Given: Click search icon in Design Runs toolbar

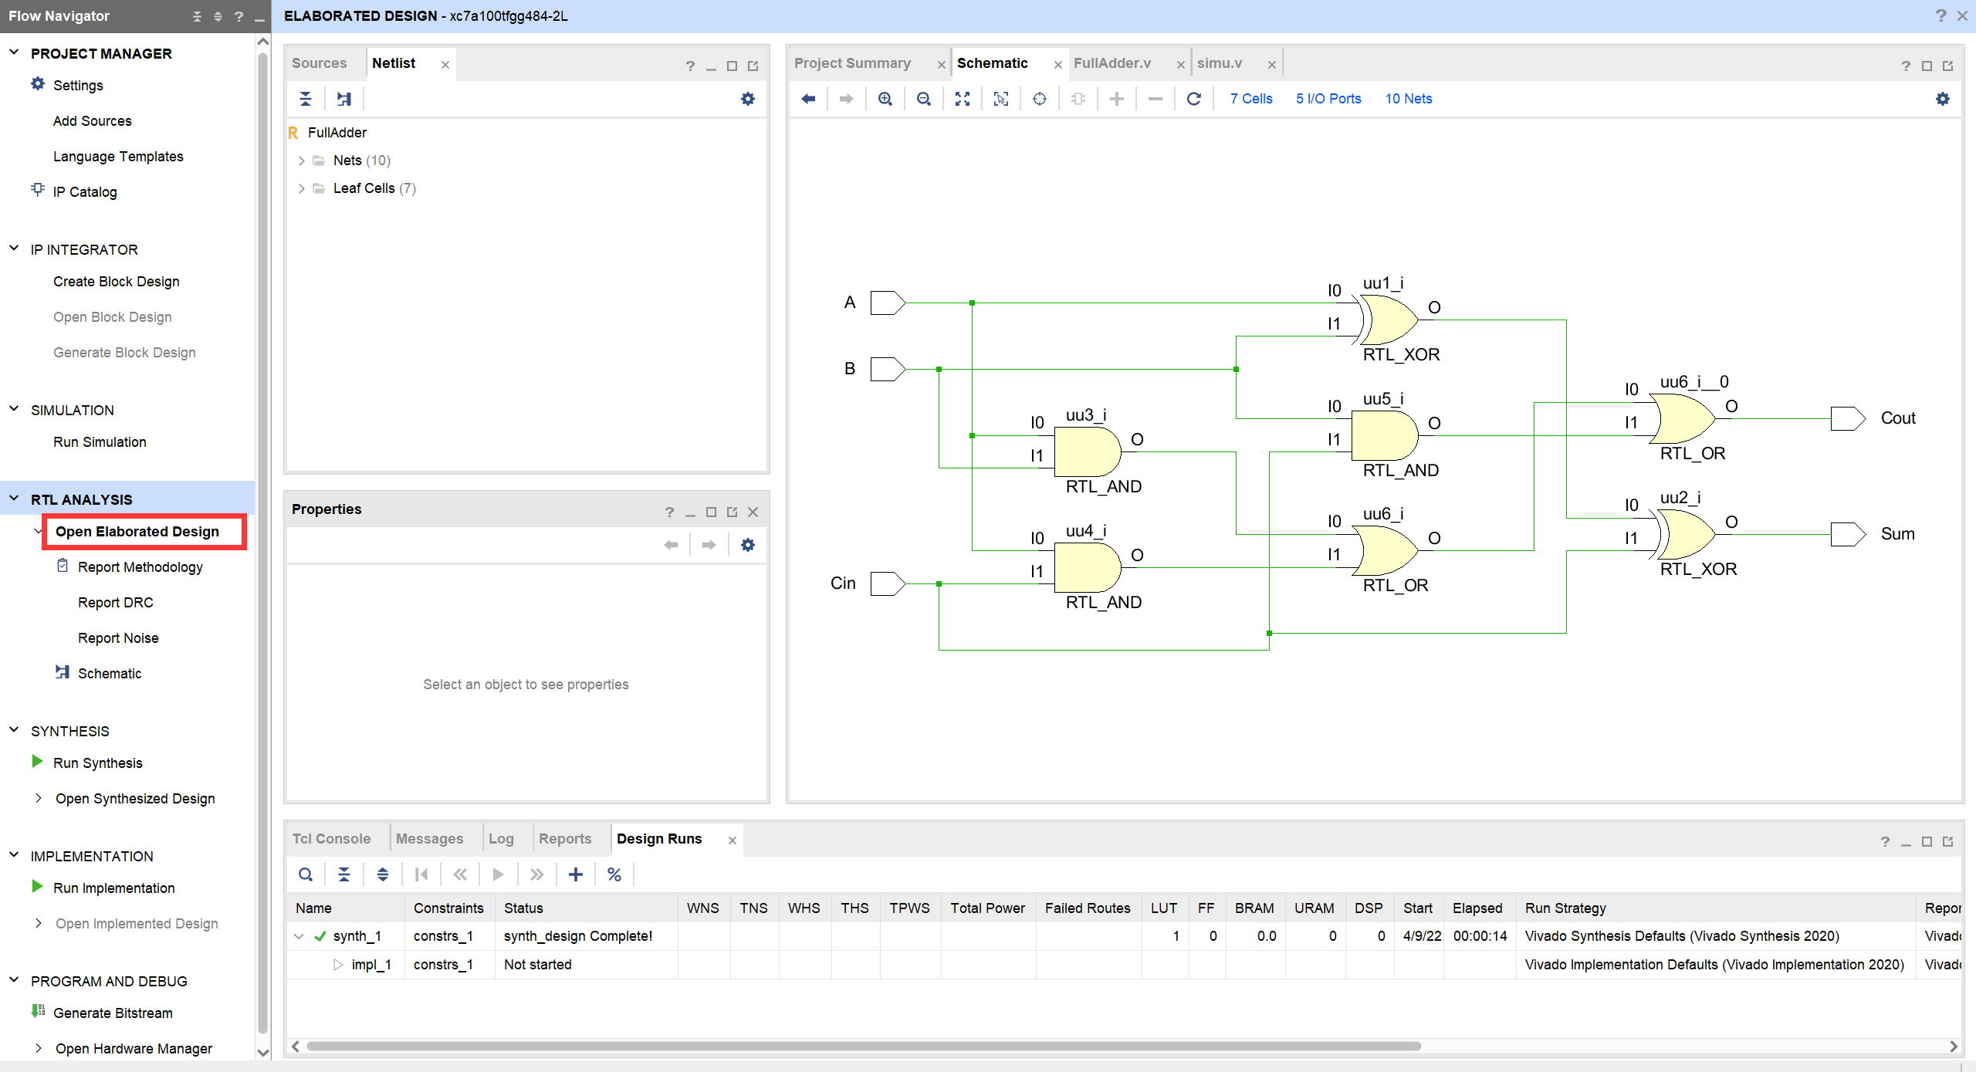Looking at the screenshot, I should pos(306,874).
